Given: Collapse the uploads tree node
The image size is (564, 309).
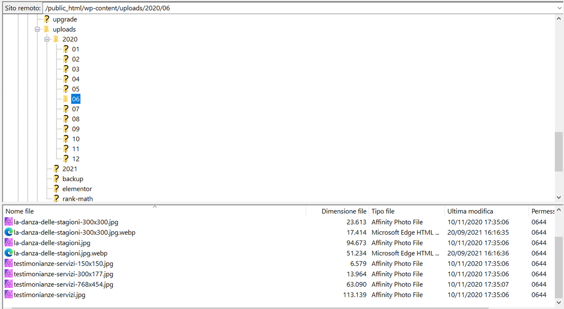Looking at the screenshot, I should point(37,29).
